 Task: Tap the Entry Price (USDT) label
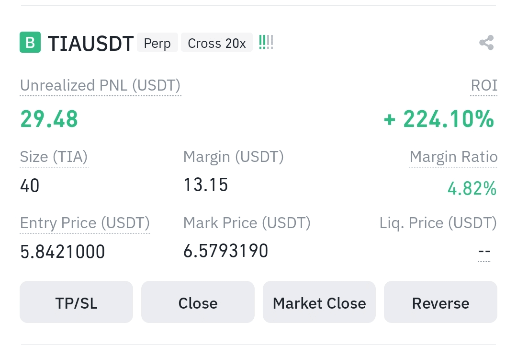click(x=85, y=223)
